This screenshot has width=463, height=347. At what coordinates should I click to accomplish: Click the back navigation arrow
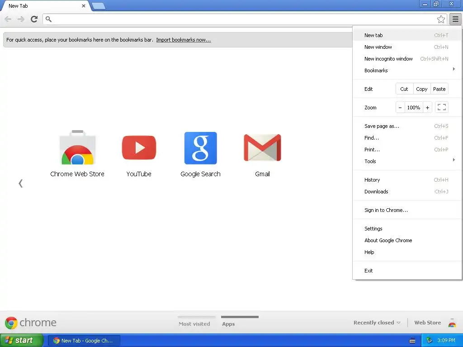8,19
